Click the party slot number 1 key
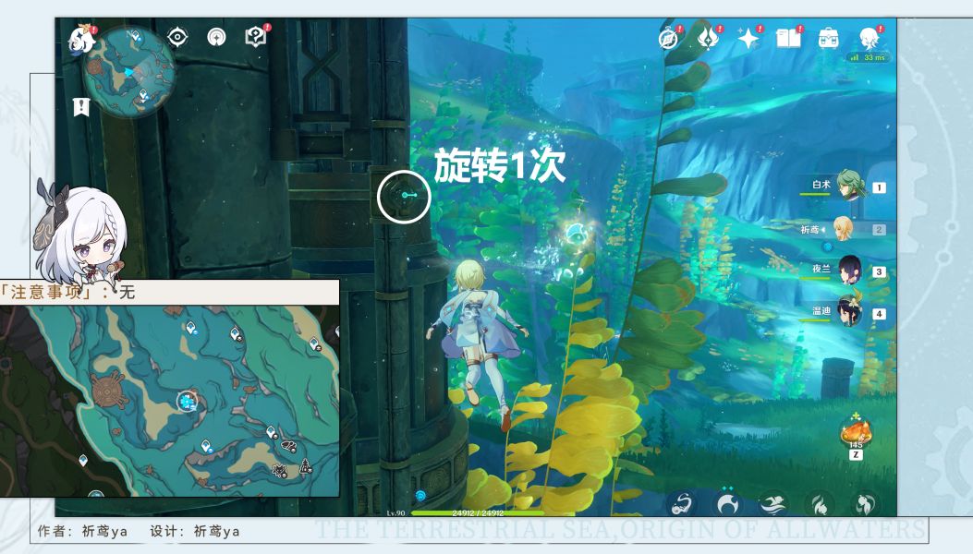973x554 pixels. click(x=879, y=187)
